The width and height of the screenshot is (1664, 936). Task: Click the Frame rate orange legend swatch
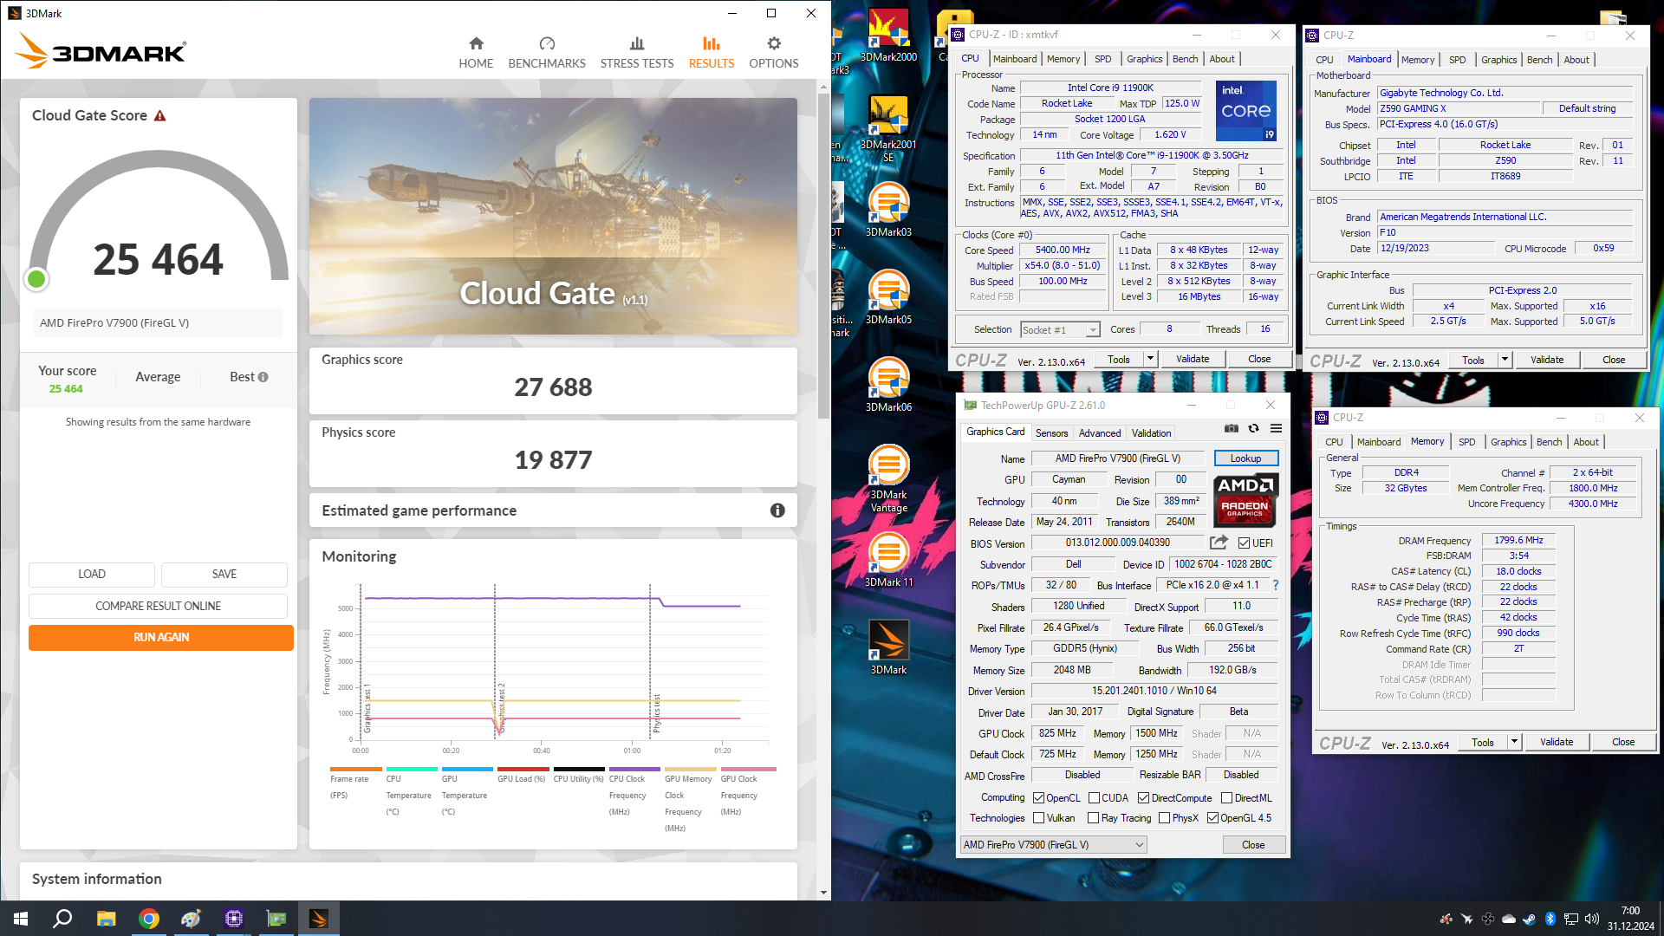[x=355, y=769]
